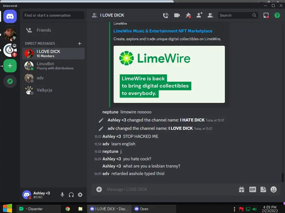Open Chrome from the taskbar
The height and width of the screenshot is (213, 285).
68,209
